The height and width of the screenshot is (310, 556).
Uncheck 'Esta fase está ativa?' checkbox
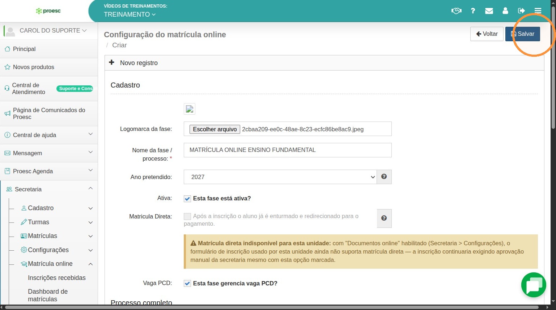click(x=187, y=199)
